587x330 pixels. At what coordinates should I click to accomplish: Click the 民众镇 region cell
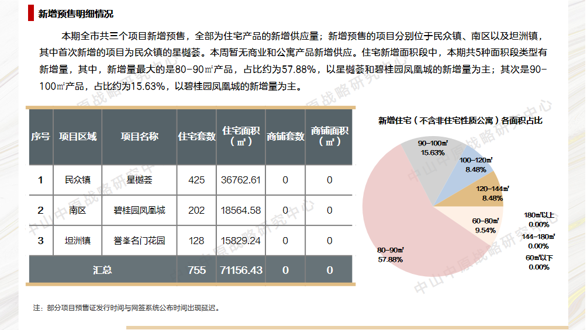click(x=78, y=180)
